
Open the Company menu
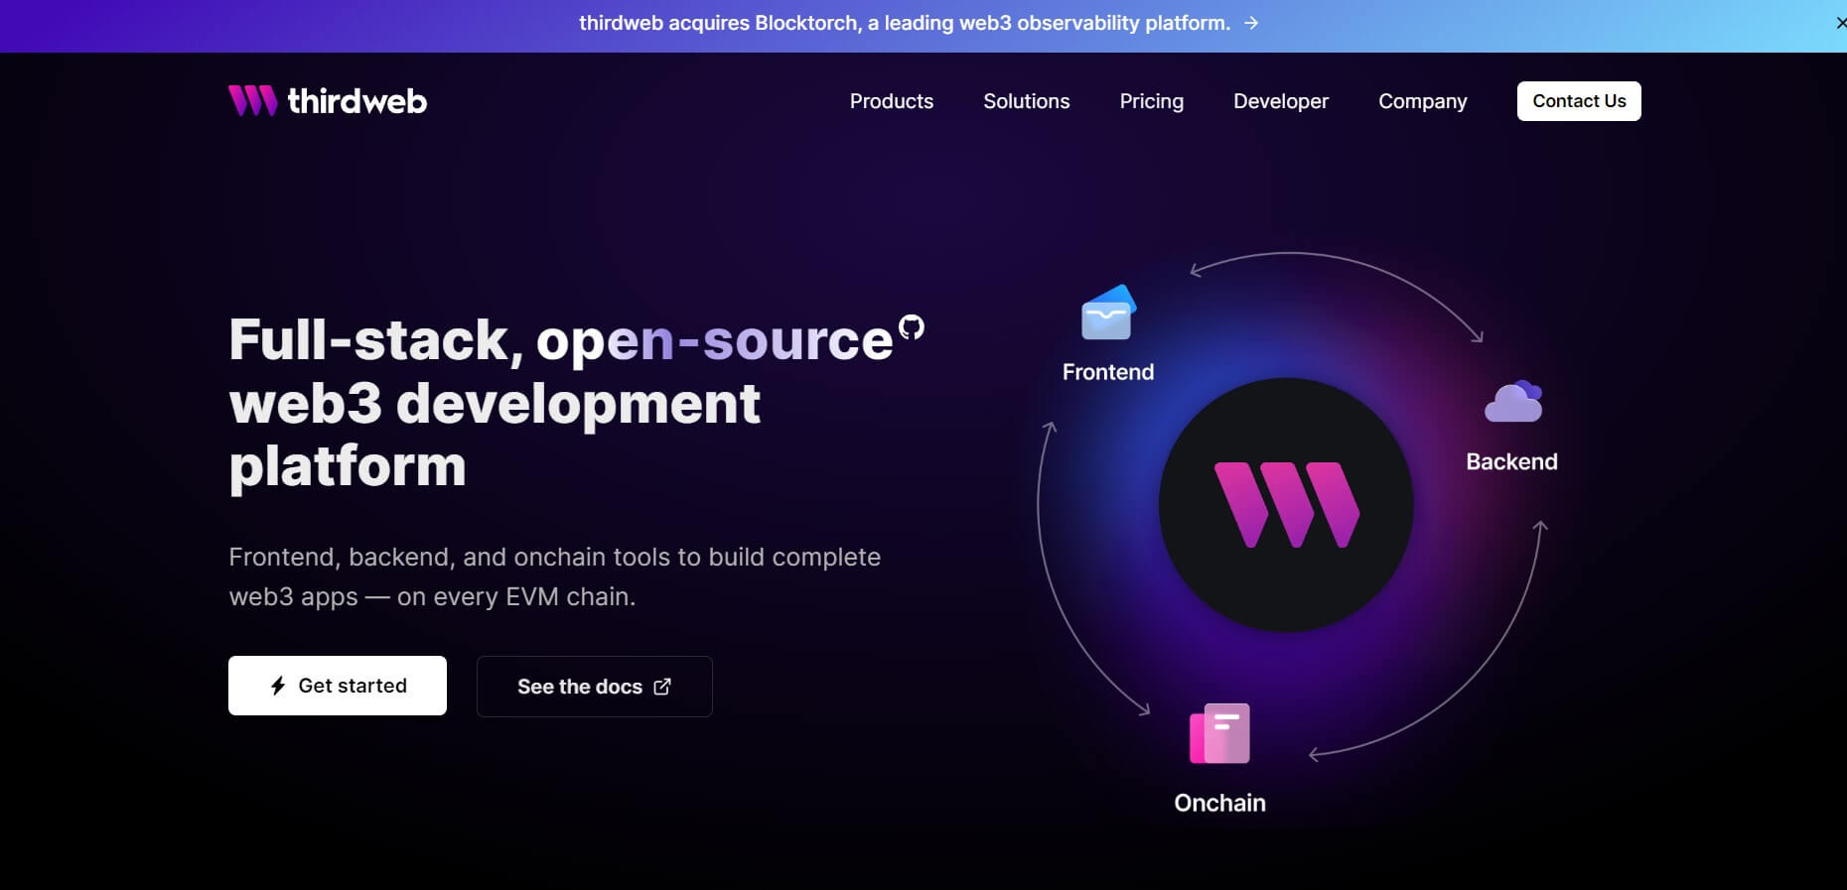(1423, 101)
